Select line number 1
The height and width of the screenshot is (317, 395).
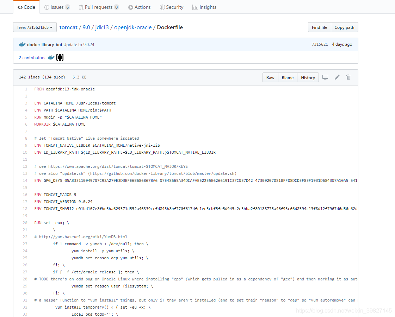pyautogui.click(x=26, y=89)
